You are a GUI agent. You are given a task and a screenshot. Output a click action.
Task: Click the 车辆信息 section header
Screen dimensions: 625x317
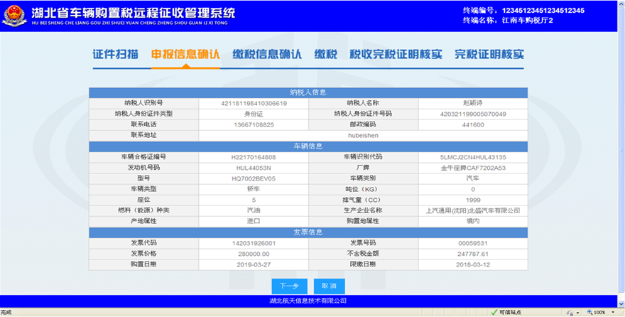pos(308,146)
